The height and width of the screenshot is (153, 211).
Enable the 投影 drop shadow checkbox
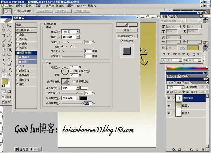tap(18, 35)
